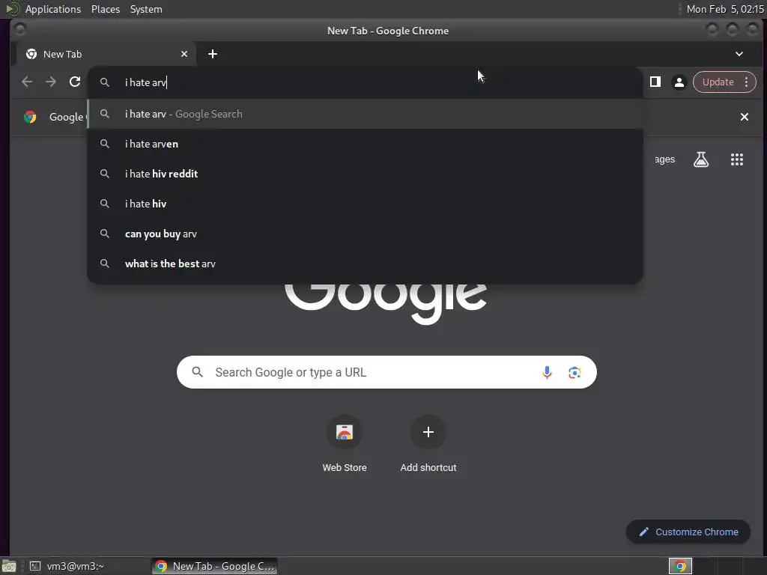Click the New Tab tab label
The width and height of the screenshot is (767, 575).
62,54
